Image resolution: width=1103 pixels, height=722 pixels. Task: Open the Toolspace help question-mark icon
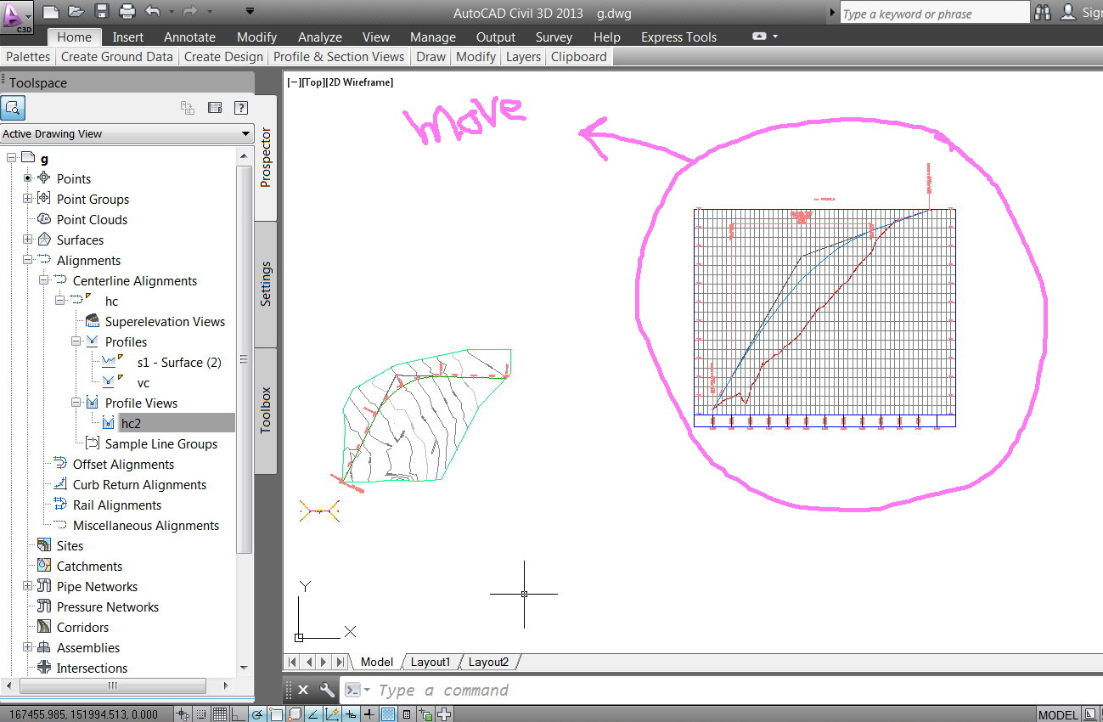241,108
